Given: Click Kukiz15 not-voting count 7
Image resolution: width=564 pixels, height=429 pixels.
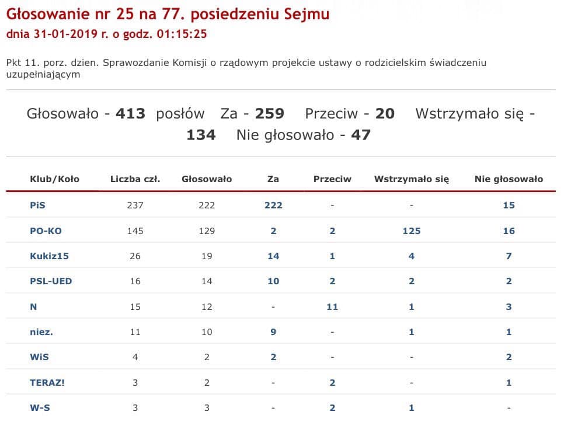Looking at the screenshot, I should click(509, 256).
